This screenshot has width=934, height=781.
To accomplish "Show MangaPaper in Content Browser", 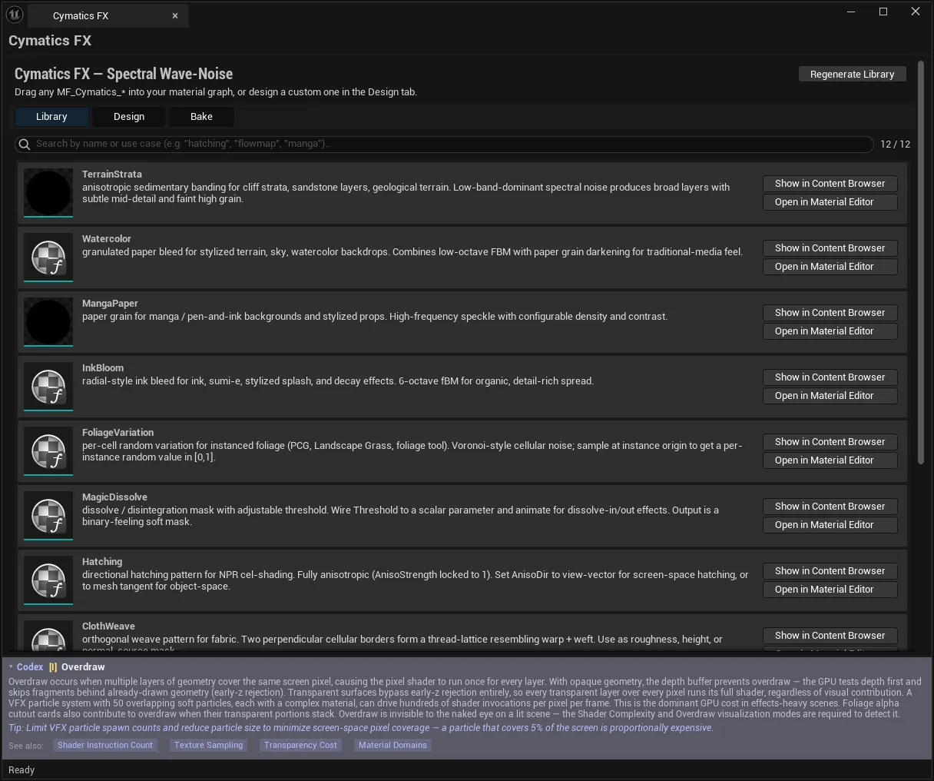I will 830,313.
